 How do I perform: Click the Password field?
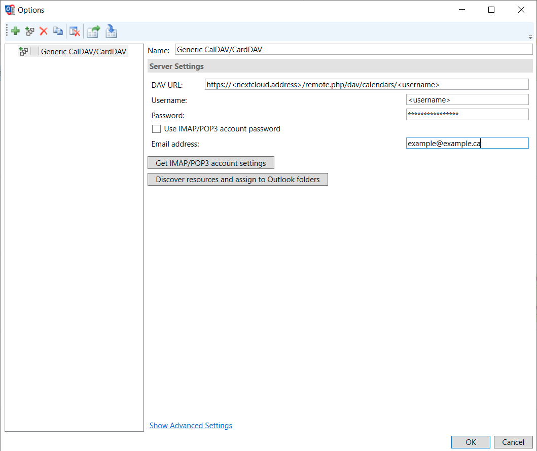click(468, 115)
